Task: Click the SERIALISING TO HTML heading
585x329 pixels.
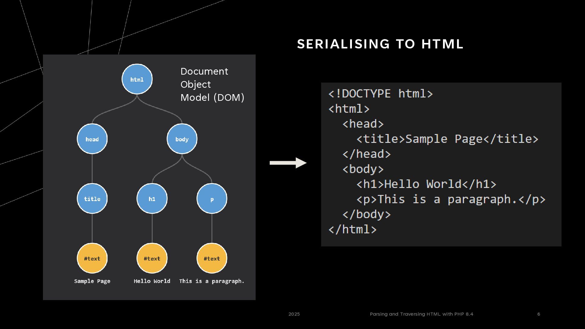Action: 380,44
